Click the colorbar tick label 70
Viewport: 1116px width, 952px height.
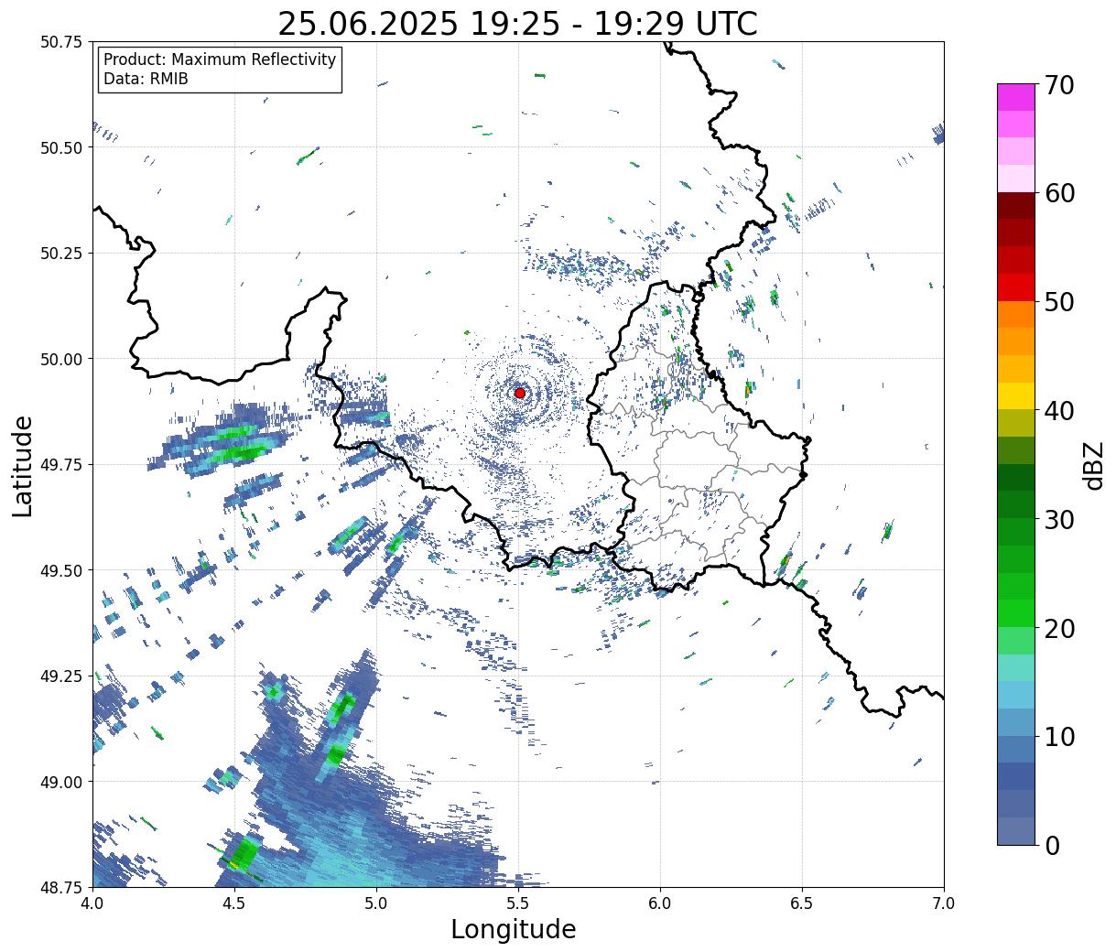(1059, 85)
